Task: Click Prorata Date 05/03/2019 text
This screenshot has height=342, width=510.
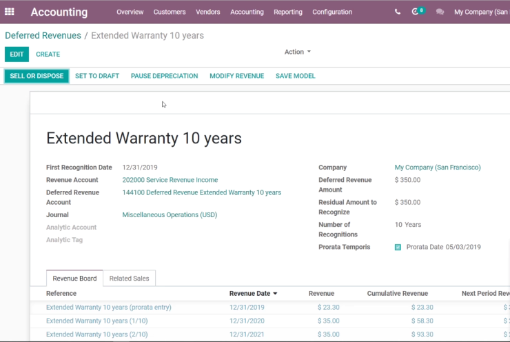Action: [x=443, y=247]
